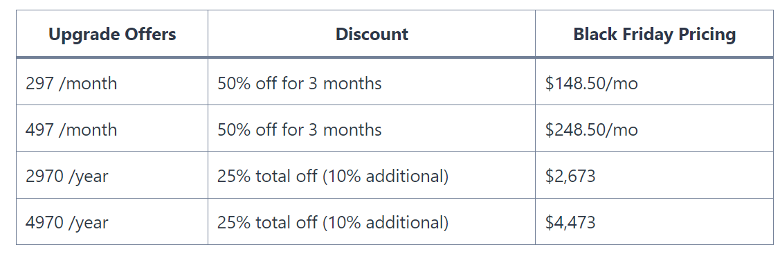Click '(10% additional)' text in 2970 row
Viewport: 780px width, 263px height.
click(x=385, y=176)
